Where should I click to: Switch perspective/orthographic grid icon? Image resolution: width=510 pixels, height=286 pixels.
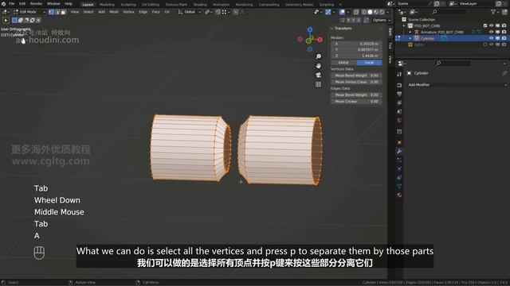pos(319,85)
